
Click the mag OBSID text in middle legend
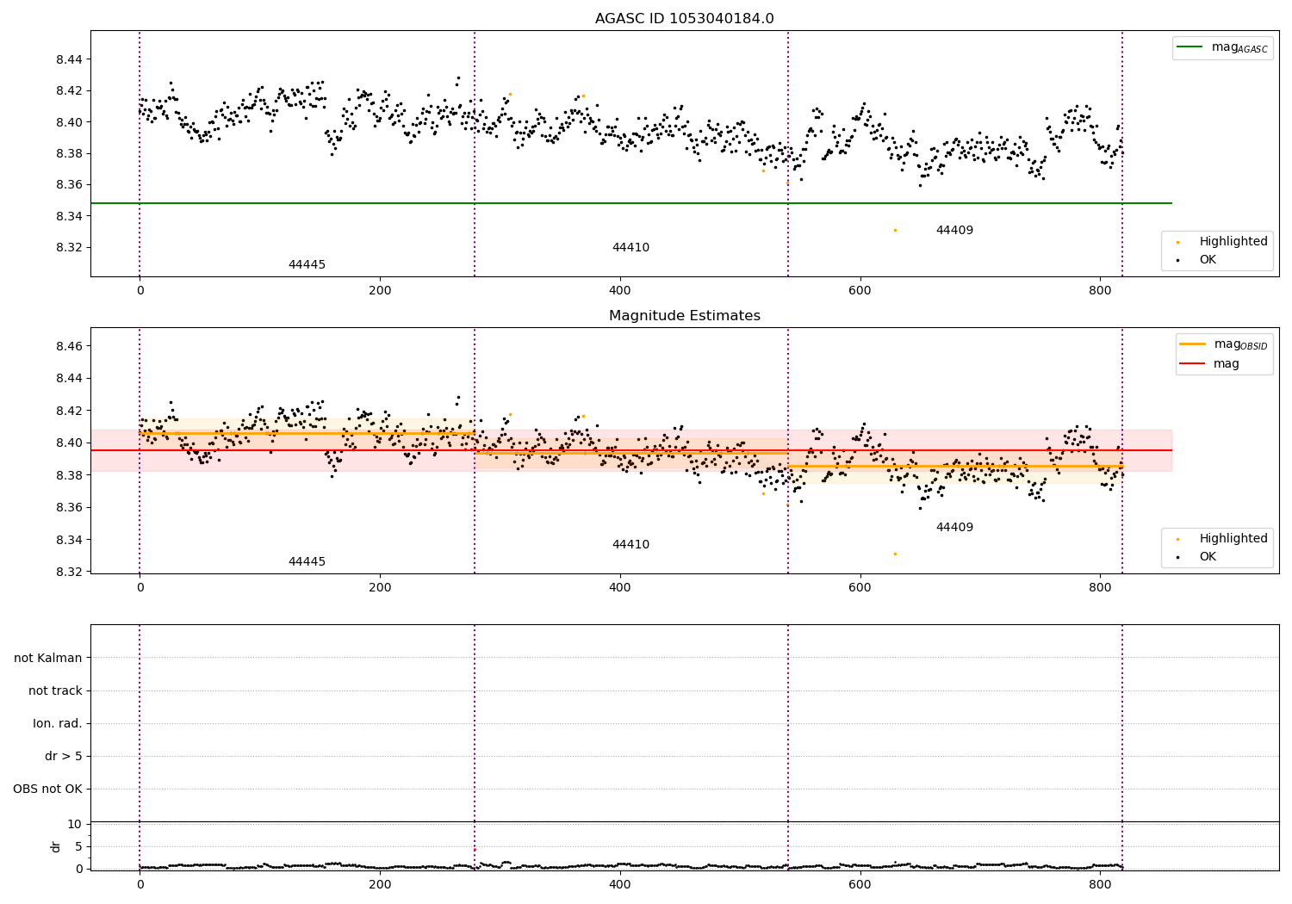(x=1241, y=344)
